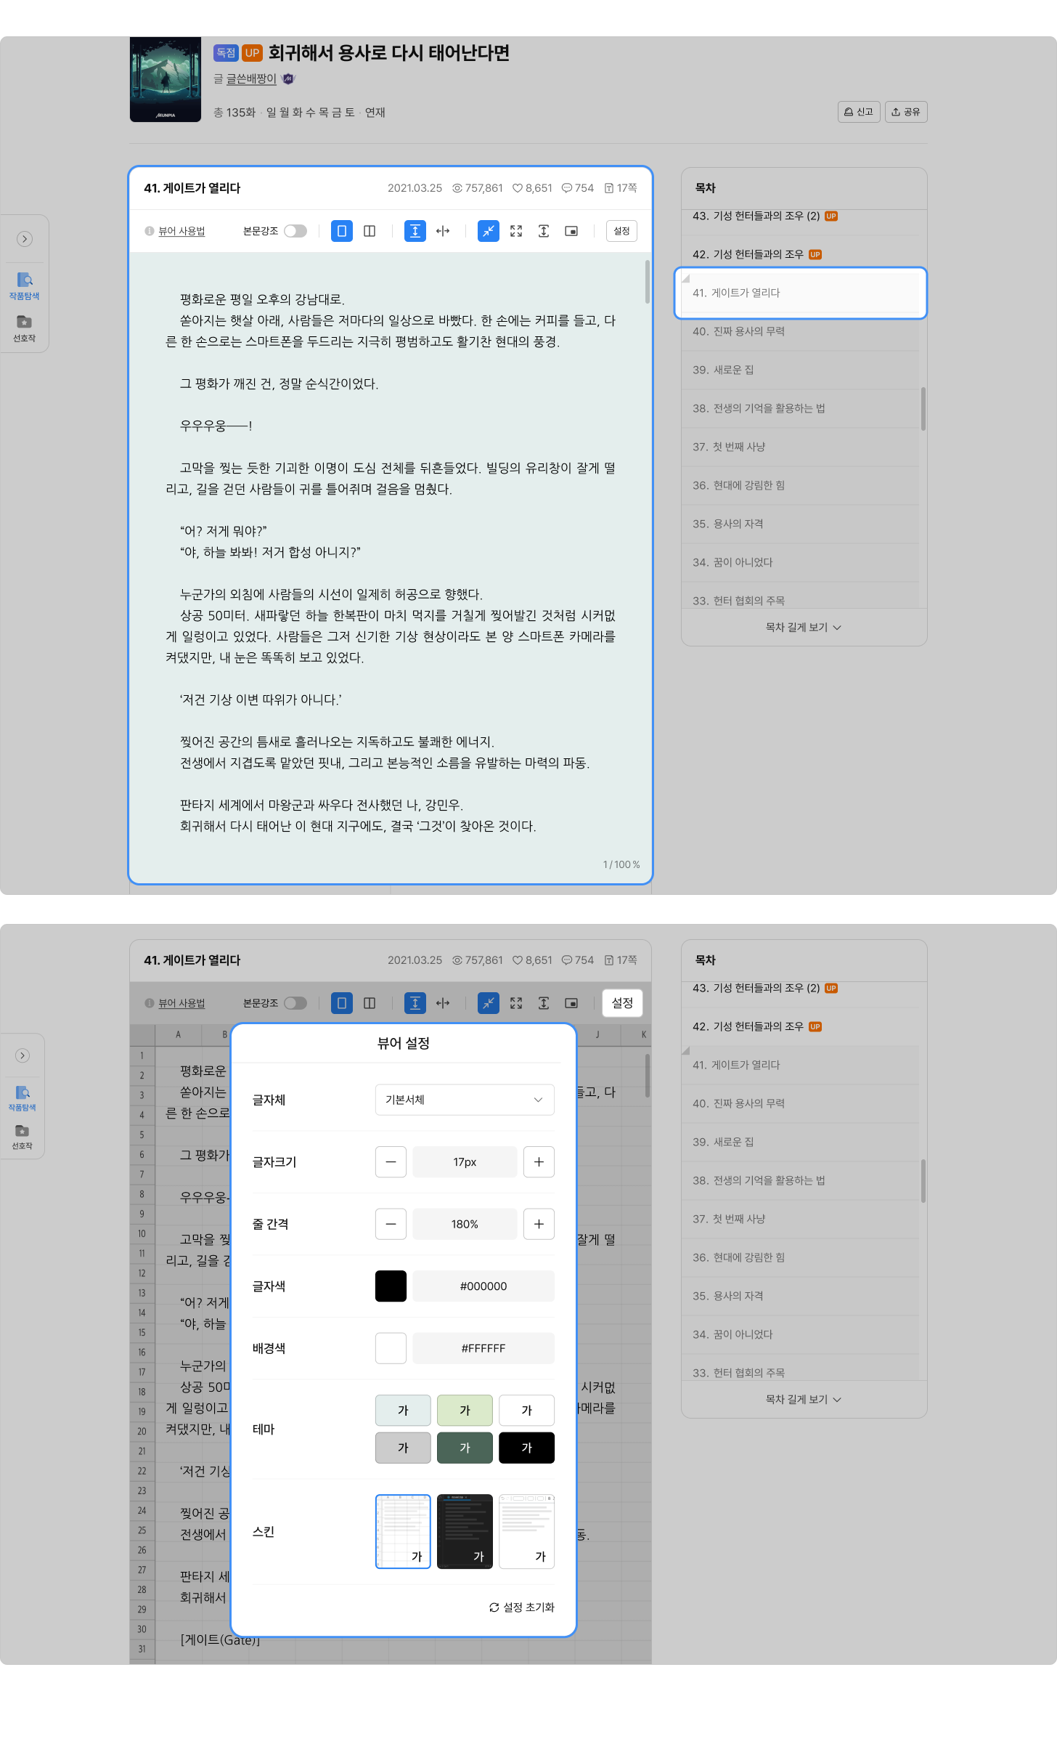Click fullscreen expand icon in mint-theme viewer
Viewport: 1057px width, 1752px height.
point(516,231)
